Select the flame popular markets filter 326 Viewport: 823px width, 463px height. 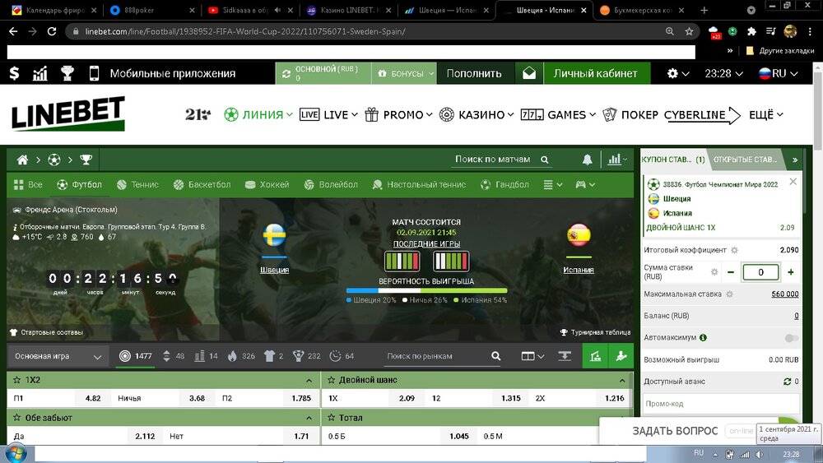tap(233, 356)
